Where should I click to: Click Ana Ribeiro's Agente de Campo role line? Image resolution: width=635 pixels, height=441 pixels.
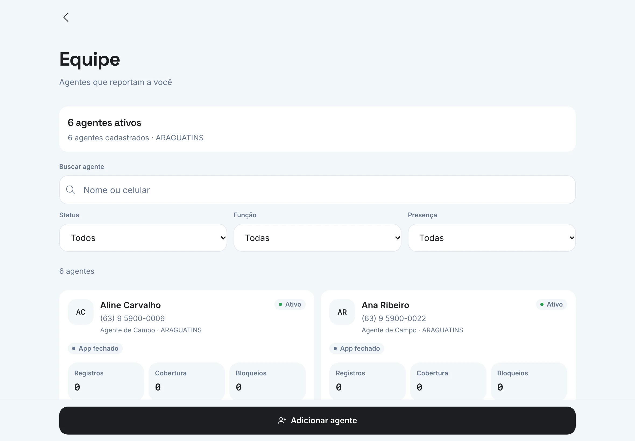(x=412, y=330)
